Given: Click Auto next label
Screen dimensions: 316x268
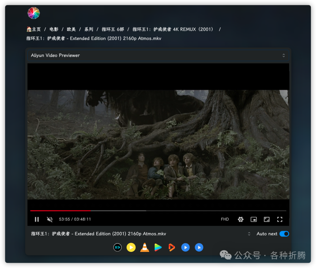Looking at the screenshot, I should click(x=267, y=234).
